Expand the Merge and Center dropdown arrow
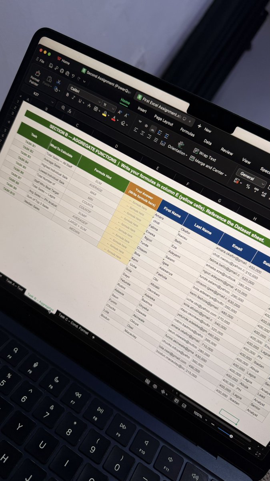The image size is (270, 481). click(226, 175)
